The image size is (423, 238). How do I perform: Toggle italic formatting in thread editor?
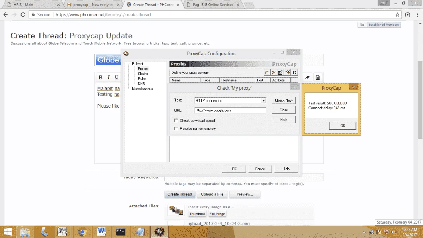(x=109, y=78)
